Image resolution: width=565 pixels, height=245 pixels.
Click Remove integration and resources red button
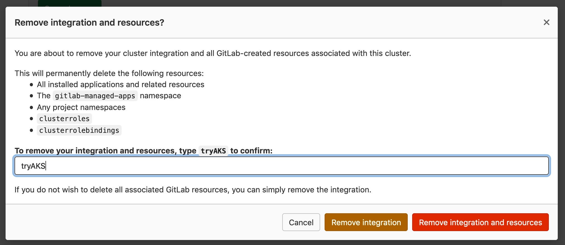click(x=480, y=222)
